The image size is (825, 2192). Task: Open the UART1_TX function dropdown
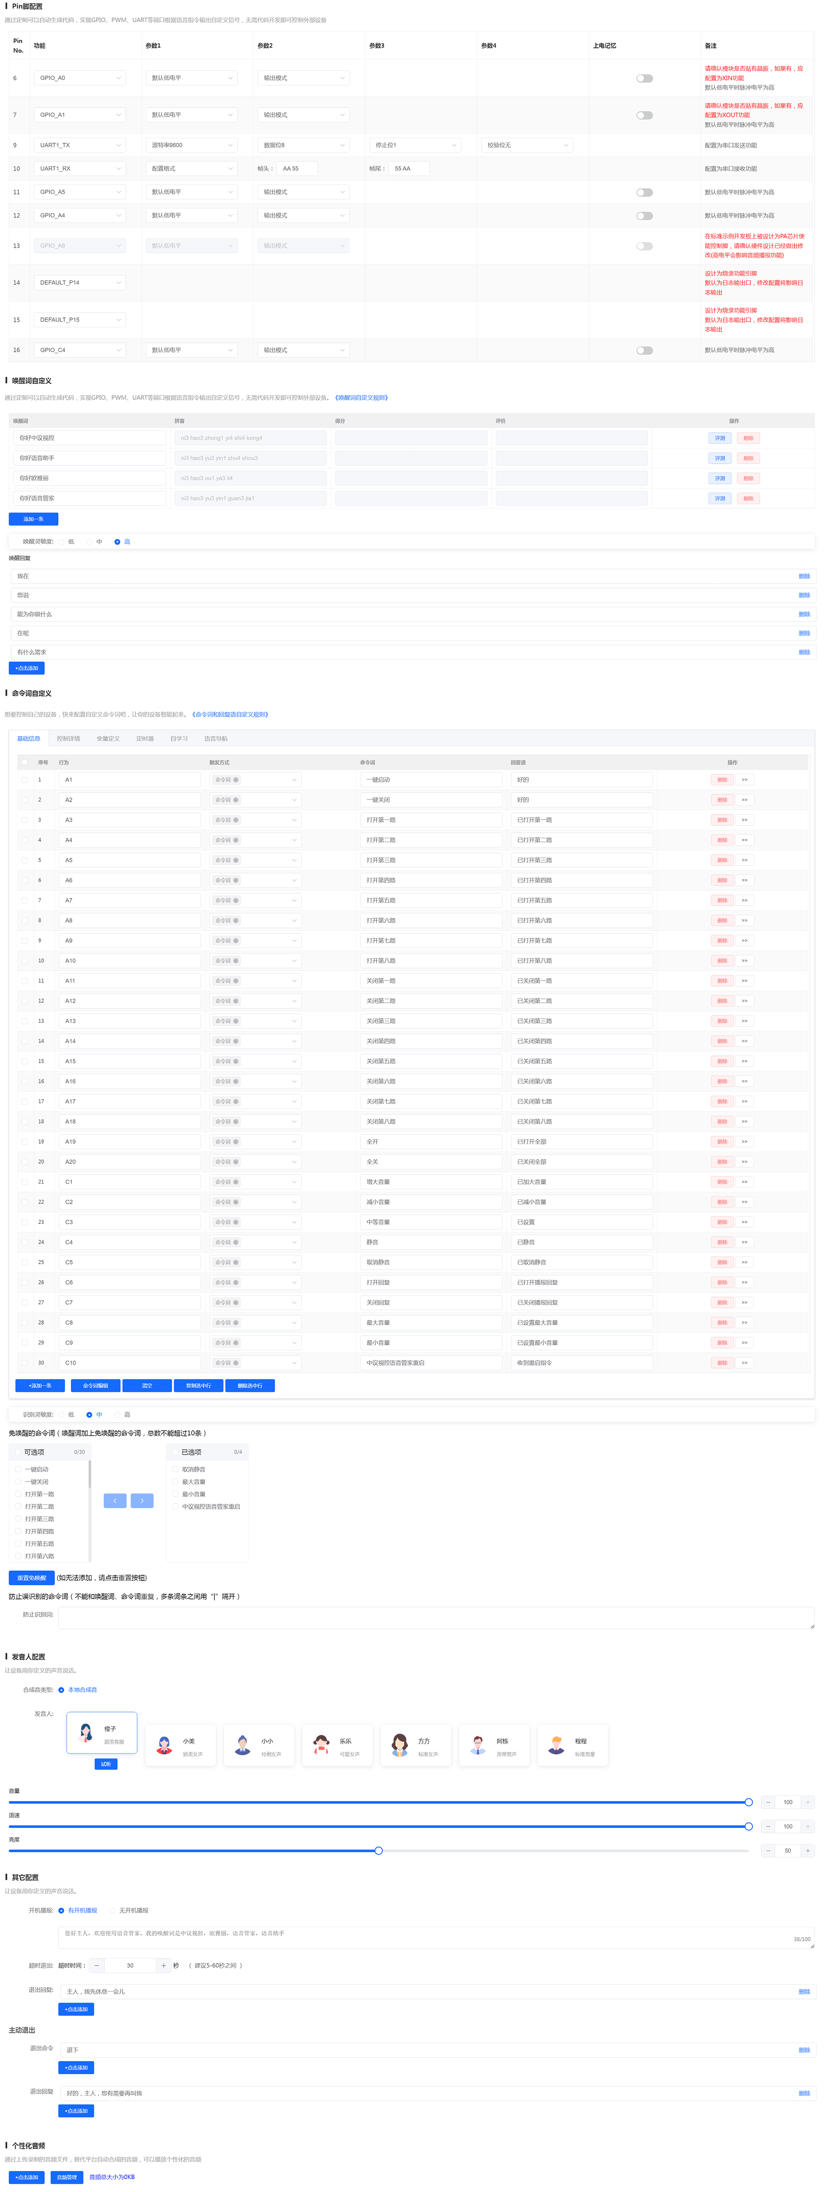click(80, 144)
